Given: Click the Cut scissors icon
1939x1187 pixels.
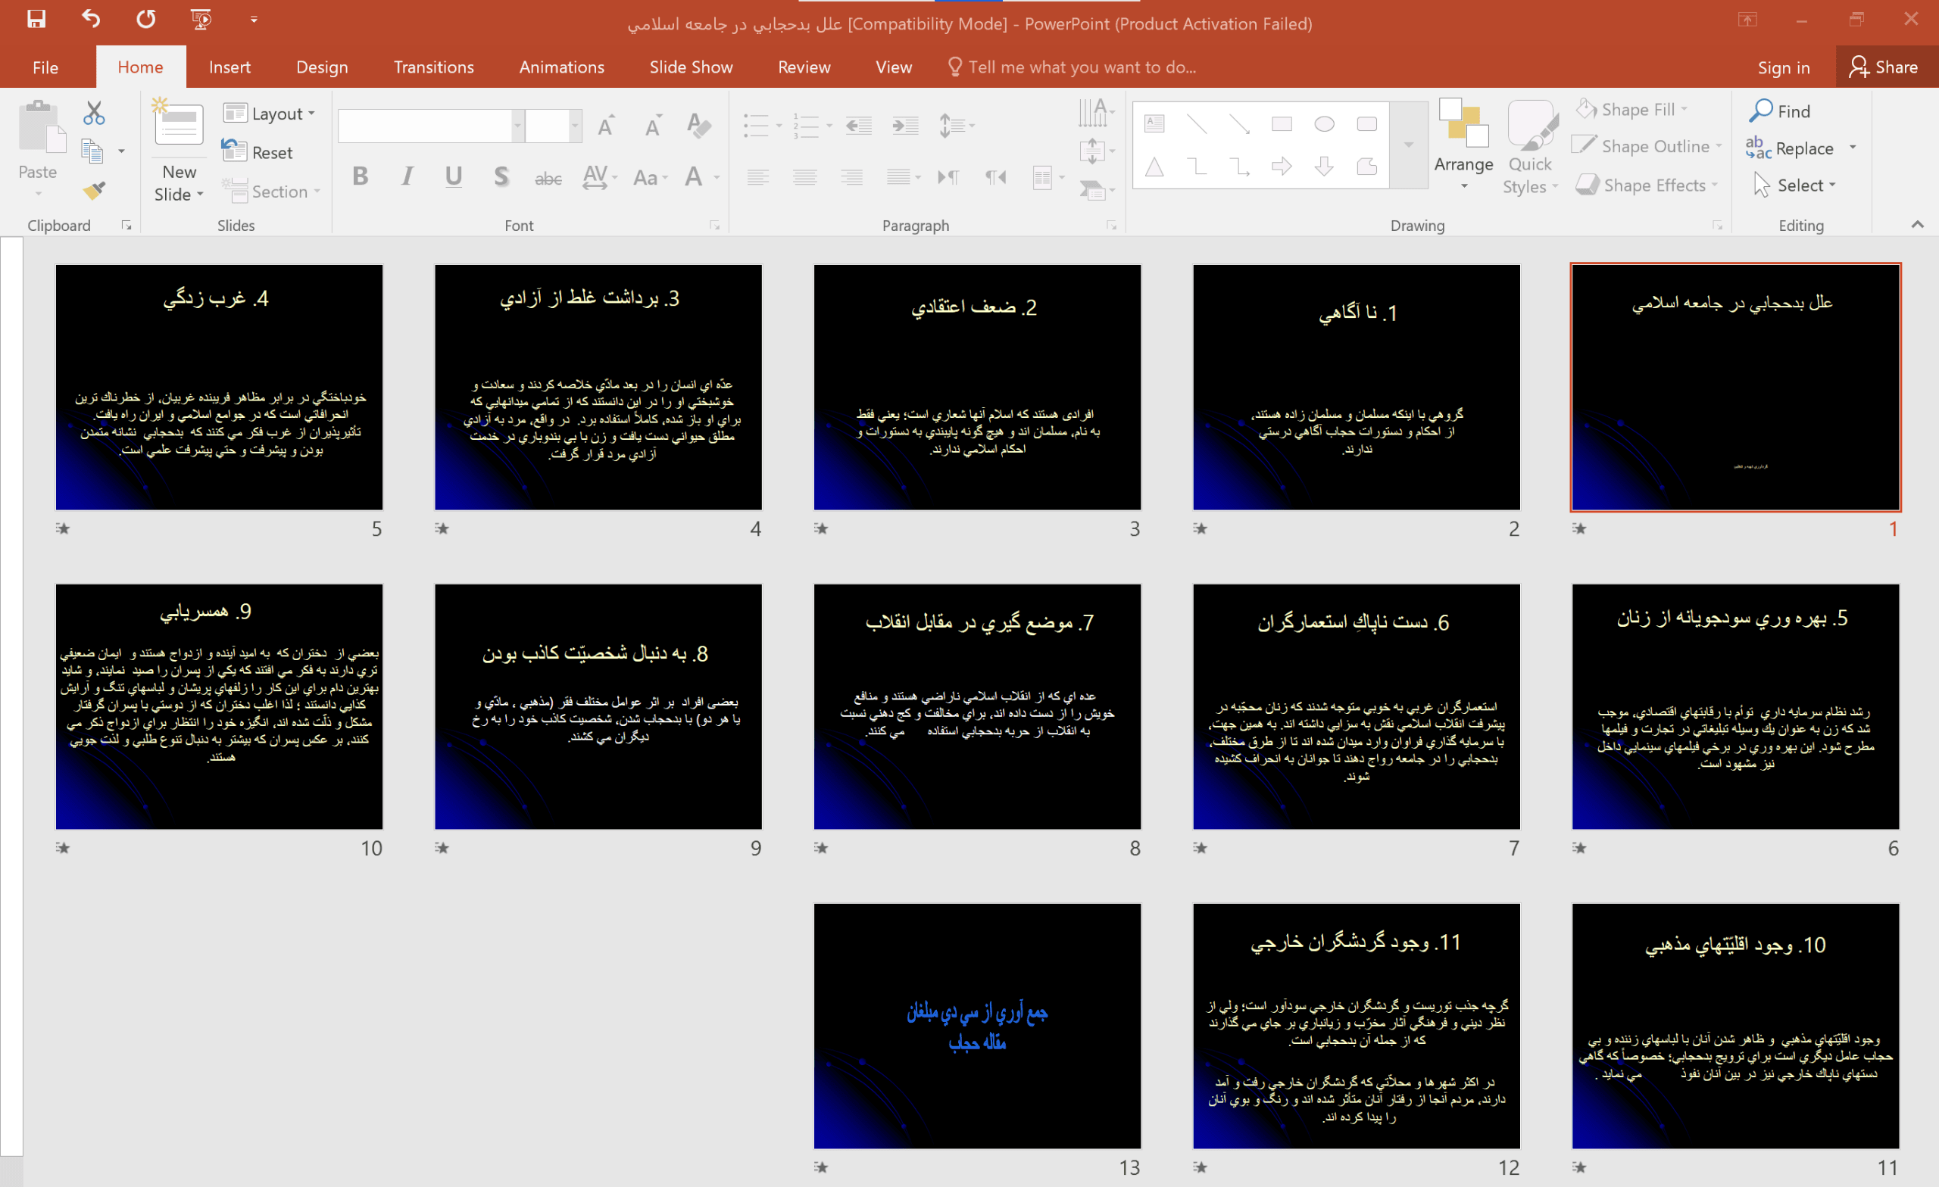Looking at the screenshot, I should pyautogui.click(x=94, y=114).
